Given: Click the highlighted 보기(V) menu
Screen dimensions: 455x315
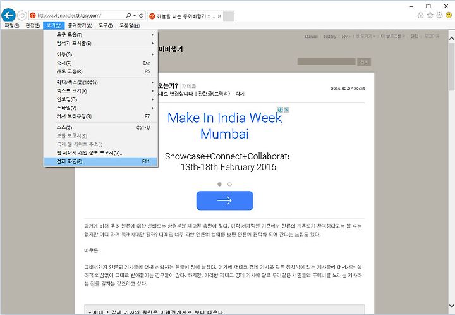Looking at the screenshot, I should (54, 25).
